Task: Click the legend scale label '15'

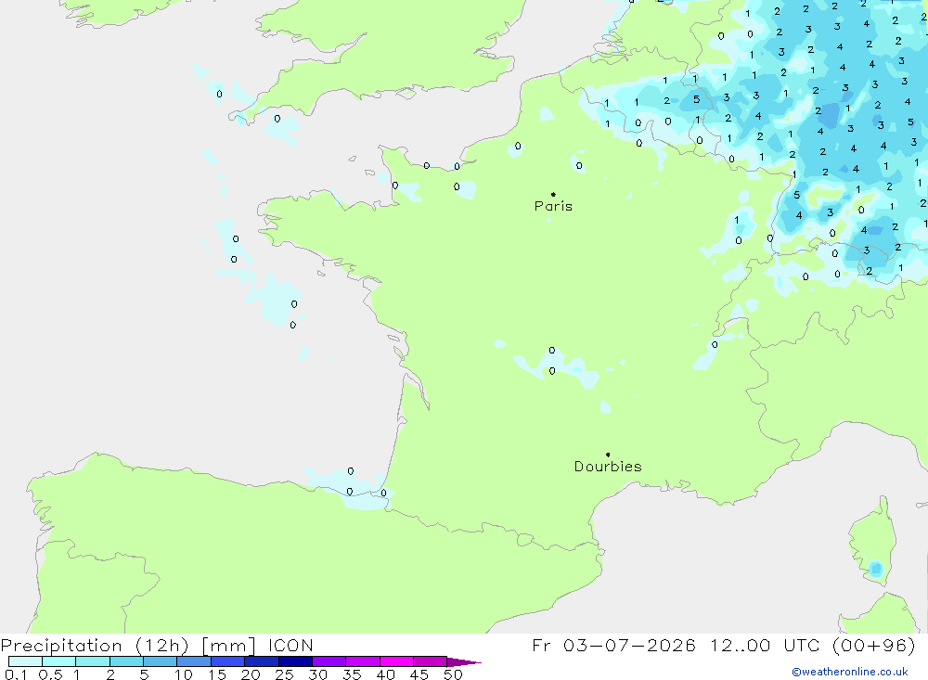Action: point(217,674)
